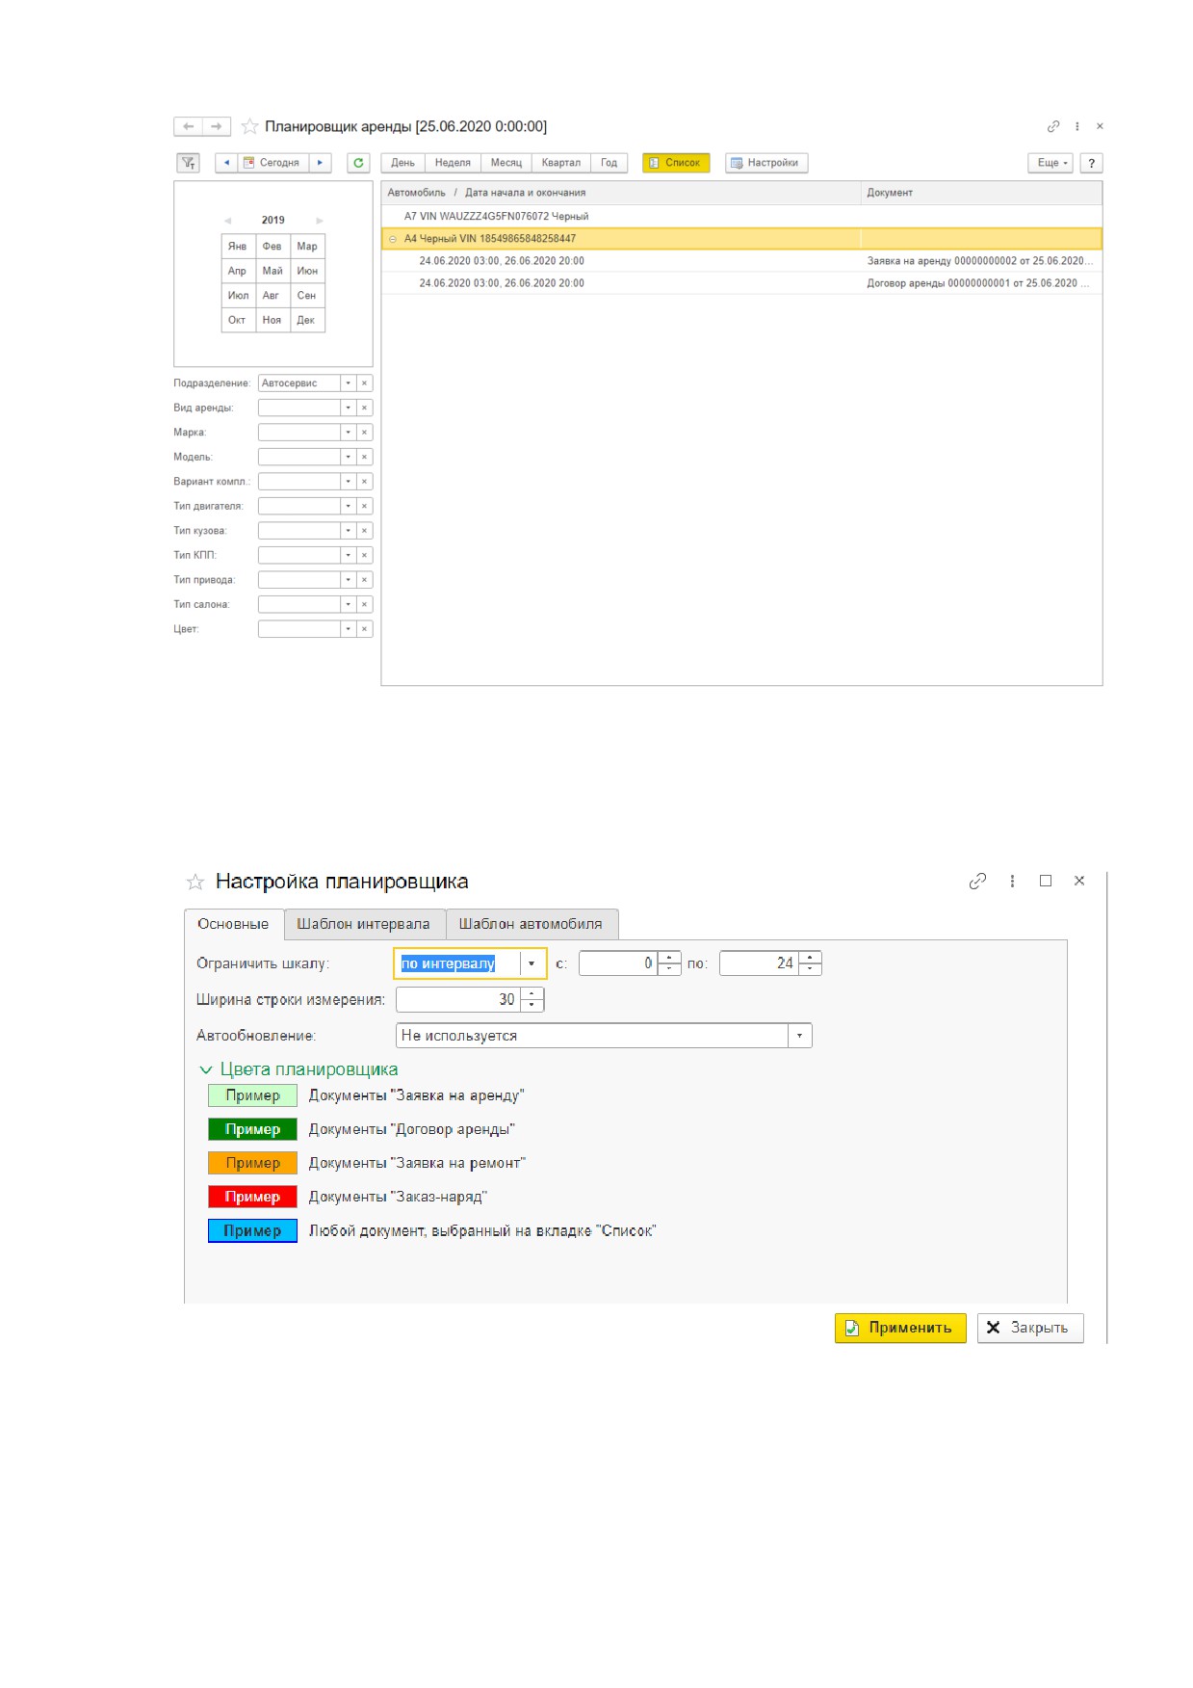Favorite the Настройка планировщика window star
Image resolution: width=1193 pixels, height=1688 pixels.
[x=195, y=882]
